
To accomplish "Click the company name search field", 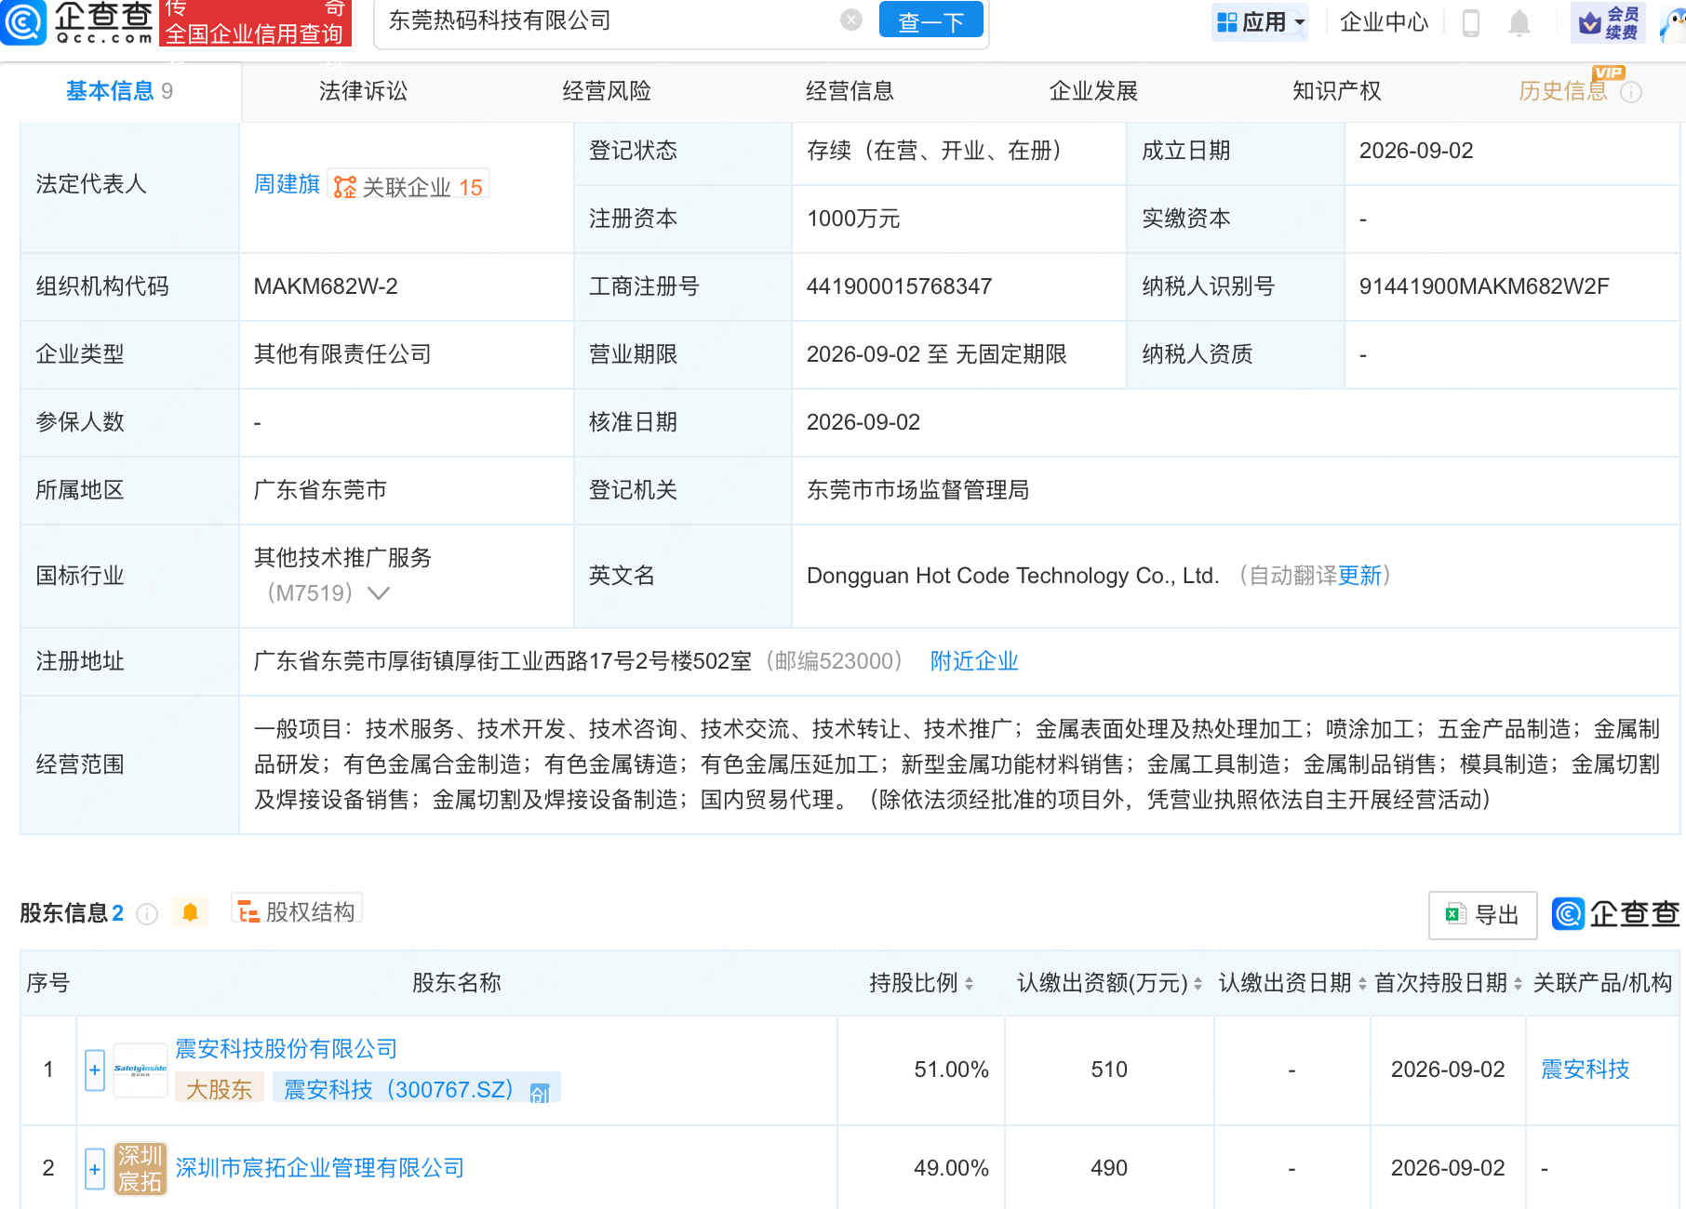I will 609,20.
